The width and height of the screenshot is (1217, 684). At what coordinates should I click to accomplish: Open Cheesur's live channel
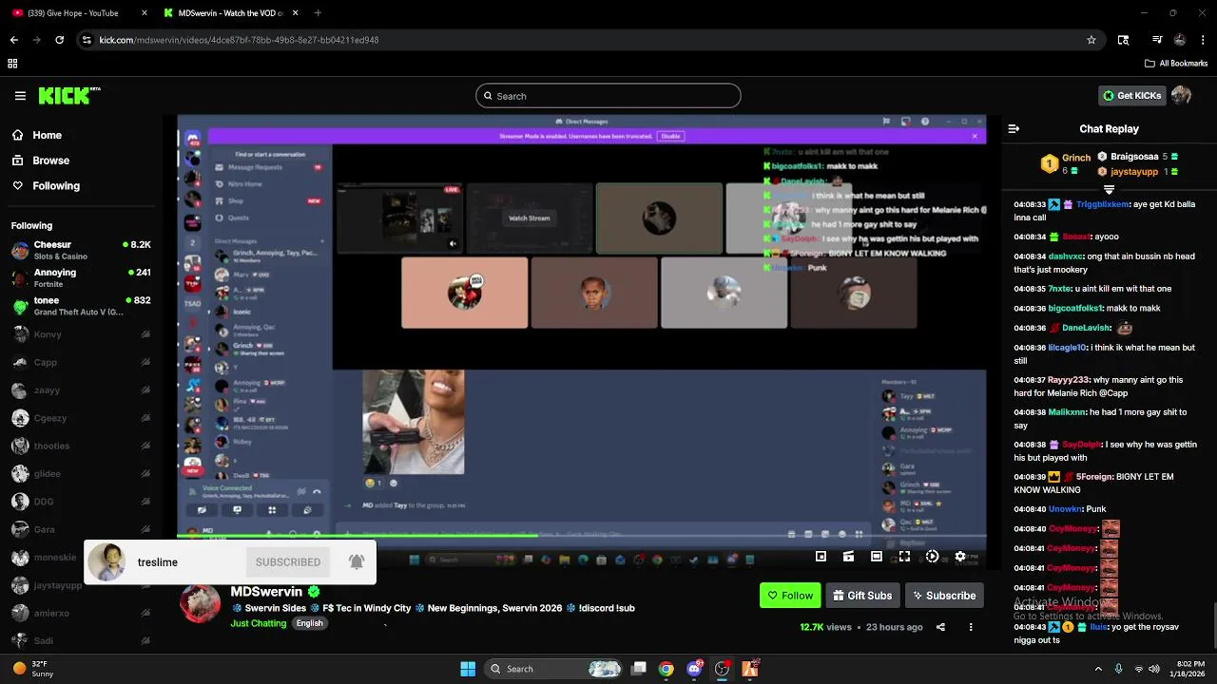tap(81, 250)
